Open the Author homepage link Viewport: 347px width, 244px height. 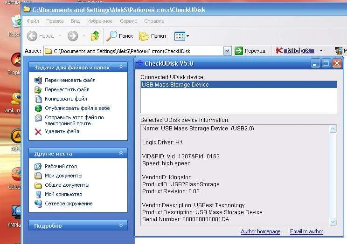tap(260, 231)
